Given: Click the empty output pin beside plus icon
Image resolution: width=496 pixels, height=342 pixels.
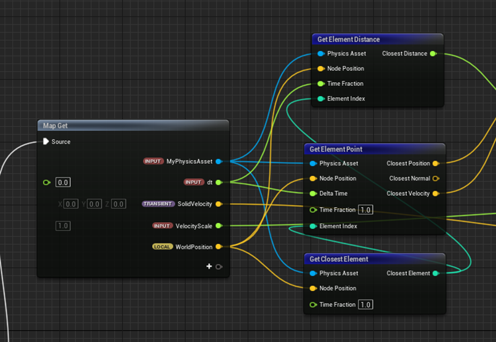Looking at the screenshot, I should (x=219, y=267).
